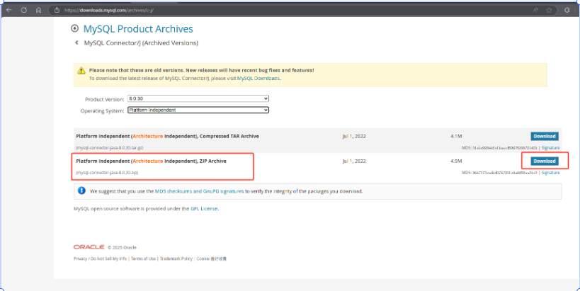Click the © 2025 Oracle copyright text
The image size is (580, 291).
point(122,247)
